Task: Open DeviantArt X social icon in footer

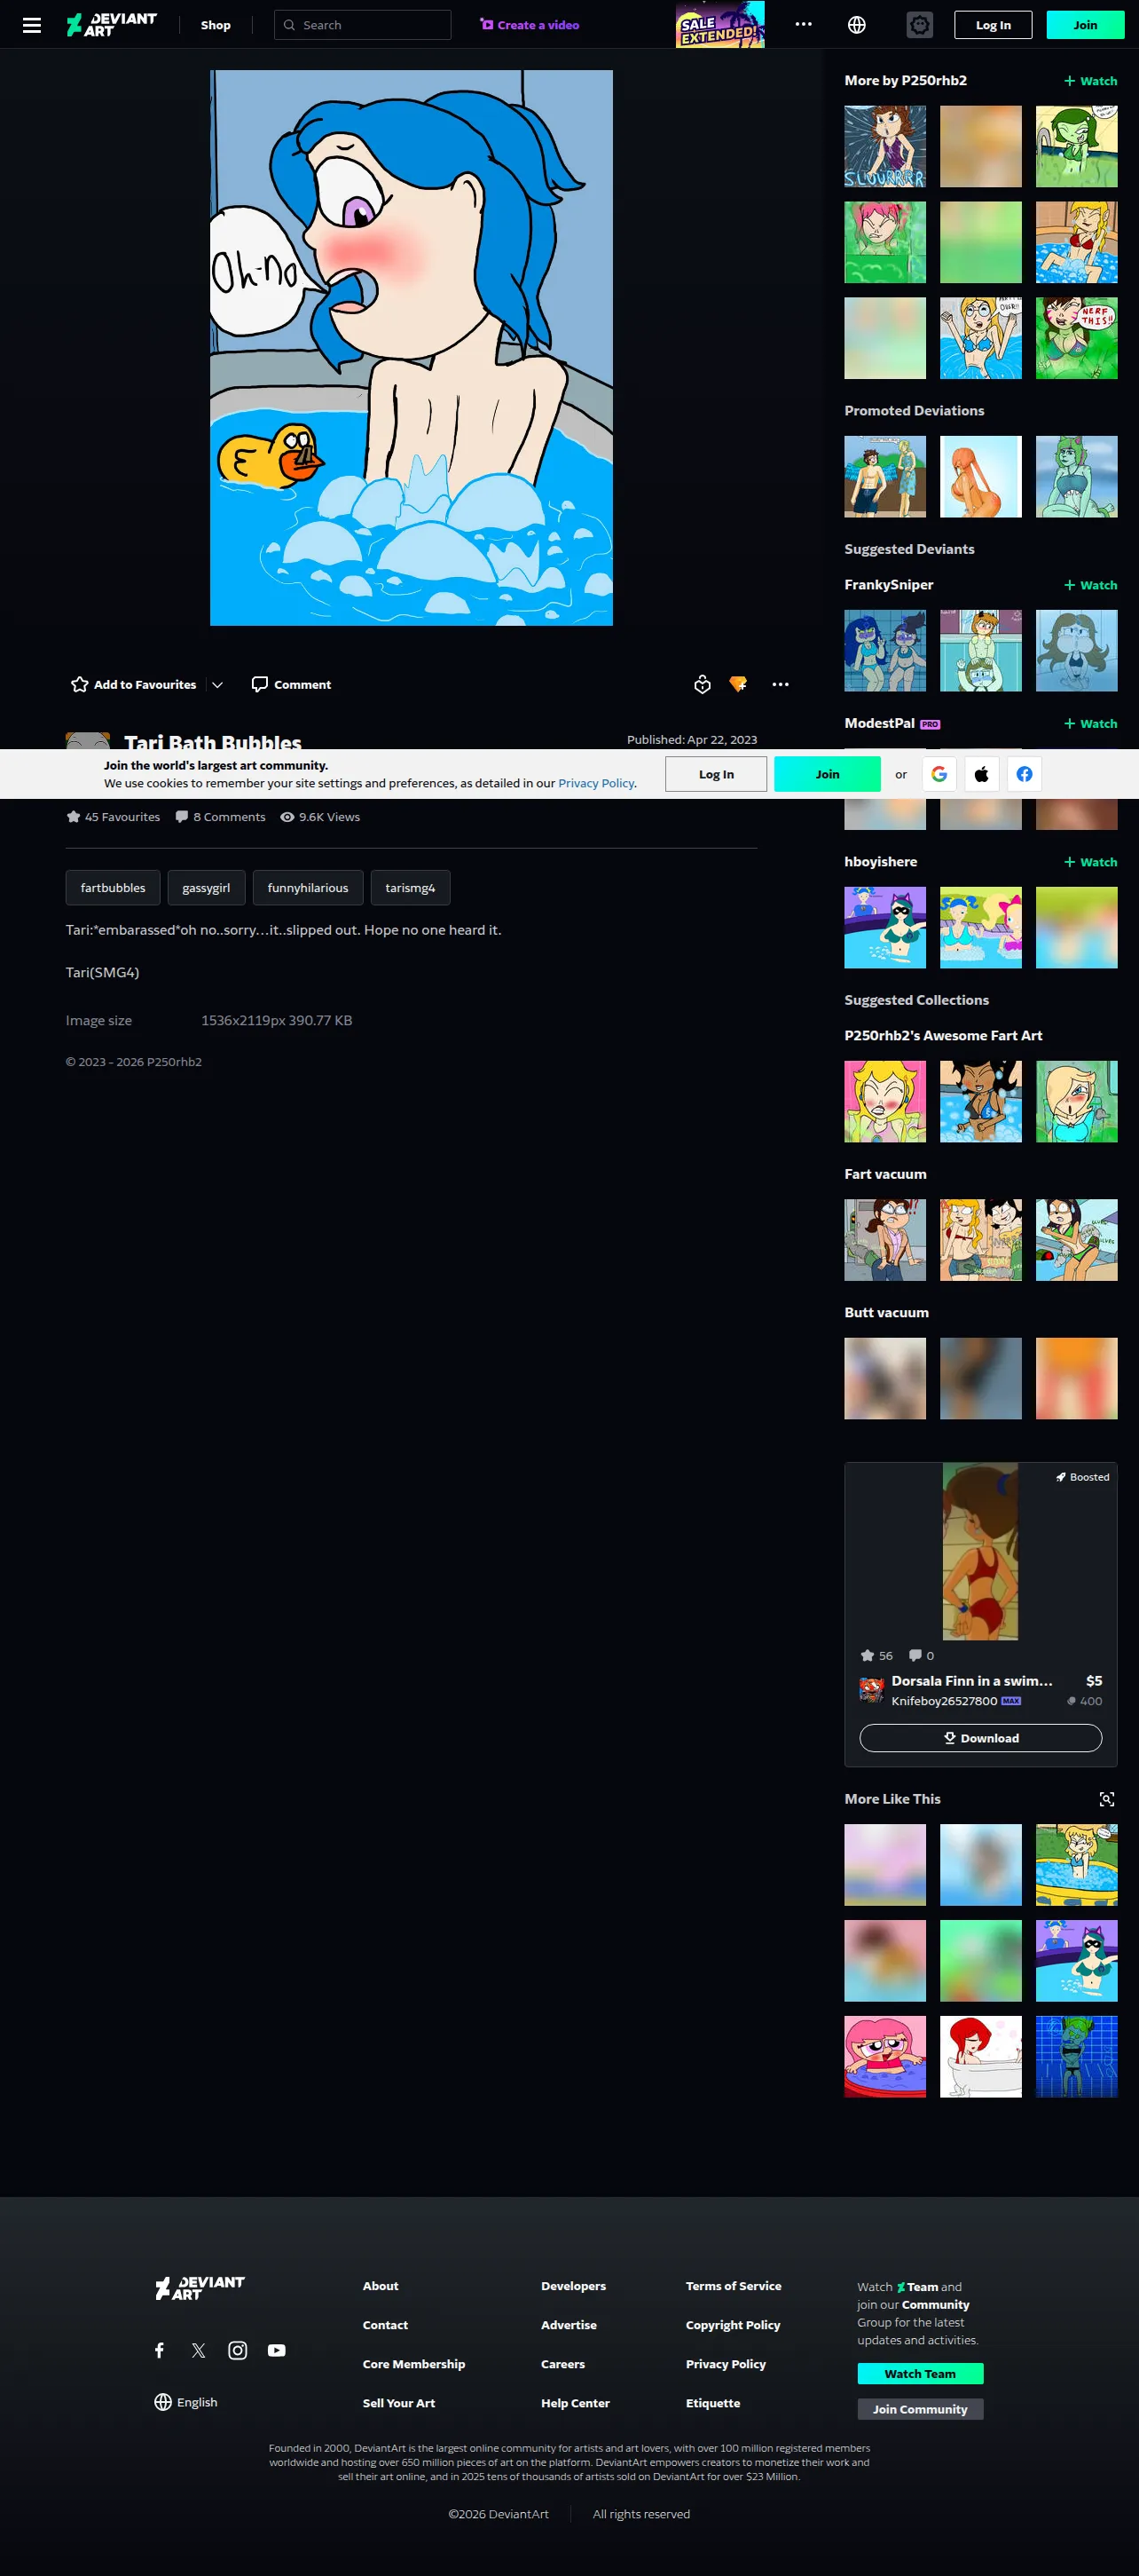Action: tap(199, 2350)
